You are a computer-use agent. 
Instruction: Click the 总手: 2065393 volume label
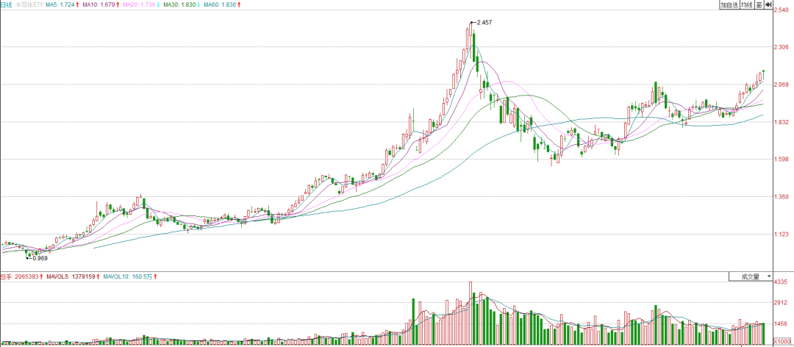click(19, 276)
